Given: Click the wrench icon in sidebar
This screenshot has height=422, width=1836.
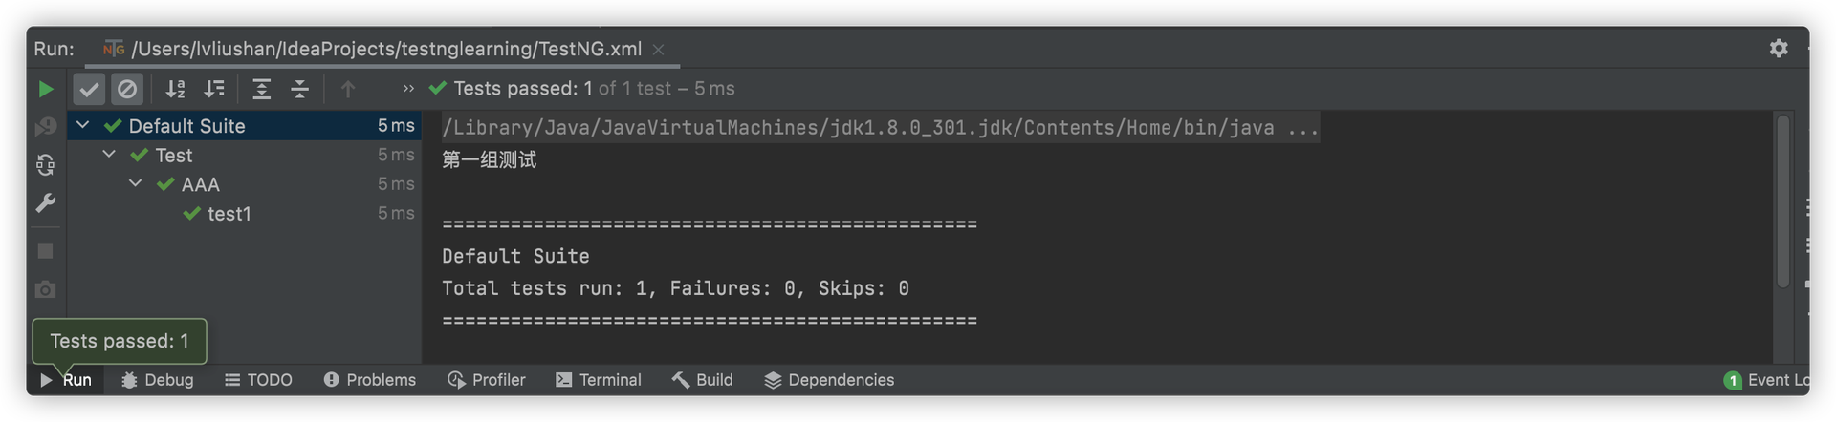Looking at the screenshot, I should point(45,202).
